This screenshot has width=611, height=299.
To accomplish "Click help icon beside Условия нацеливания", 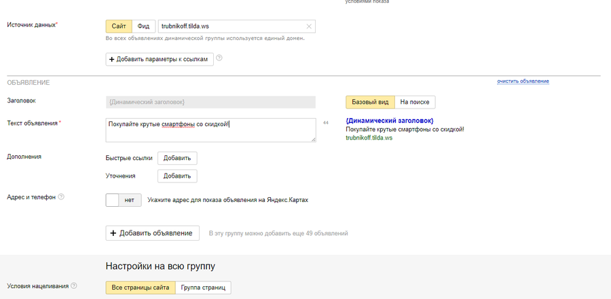I will coord(73,286).
